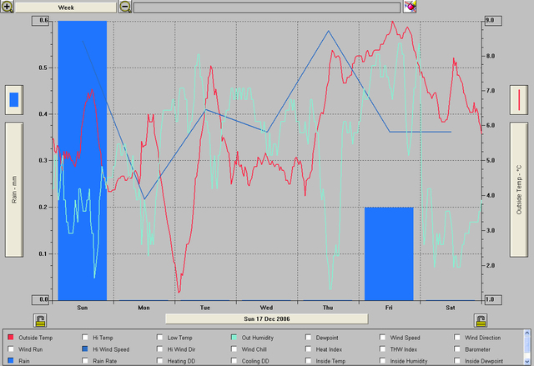
Task: Open the Week time span selector
Action: click(65, 7)
